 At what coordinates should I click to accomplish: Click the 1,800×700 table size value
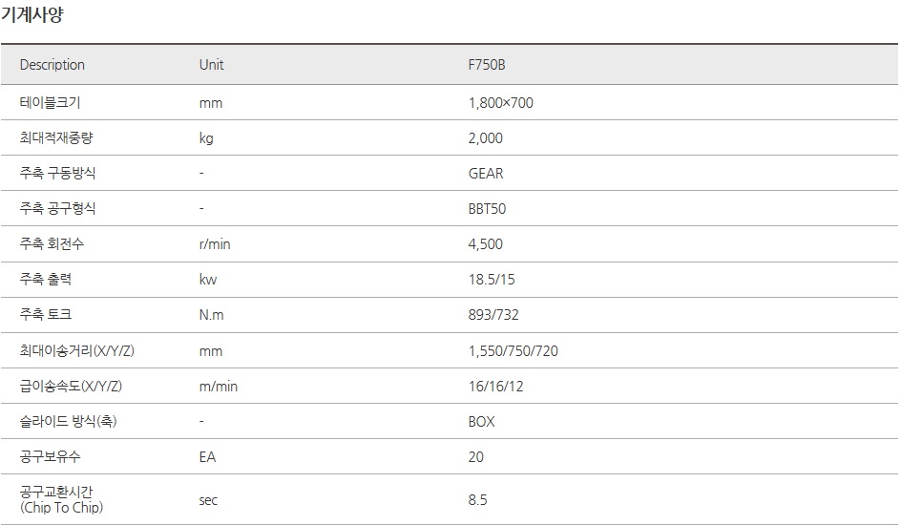[500, 102]
